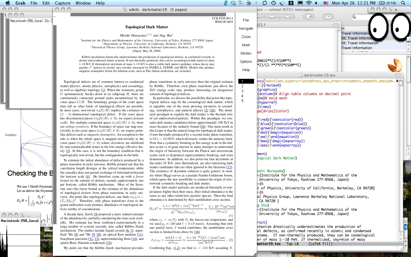Open the Edit menu in the menu bar
Screen dimensions: 411x257
46,3
